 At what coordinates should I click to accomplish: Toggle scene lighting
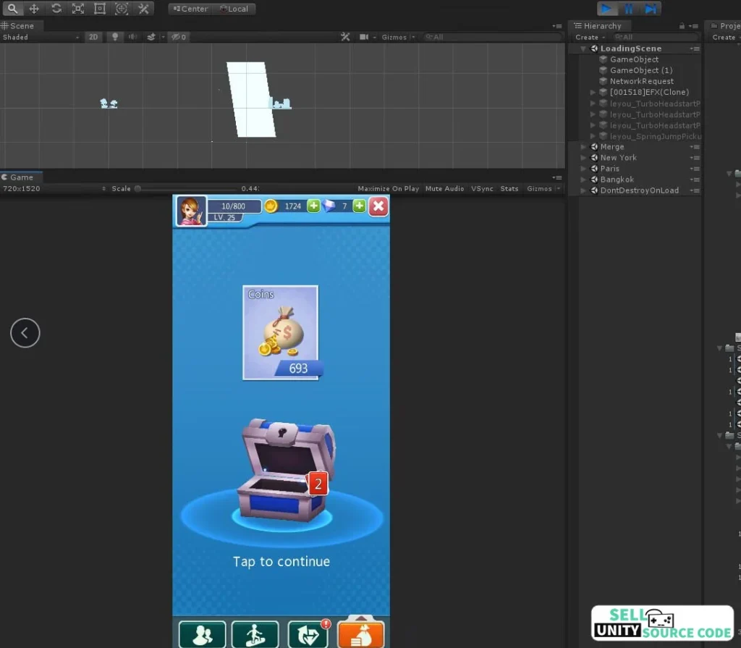[x=115, y=37]
